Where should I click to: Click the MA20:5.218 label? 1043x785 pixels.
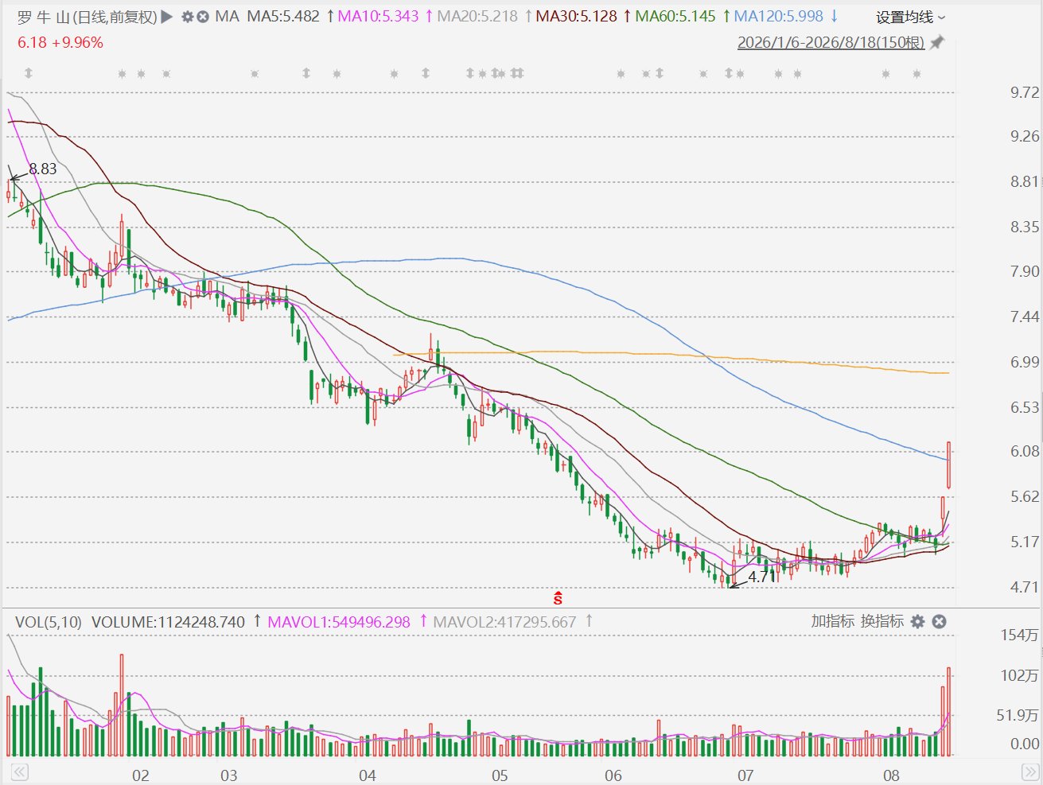click(x=477, y=17)
